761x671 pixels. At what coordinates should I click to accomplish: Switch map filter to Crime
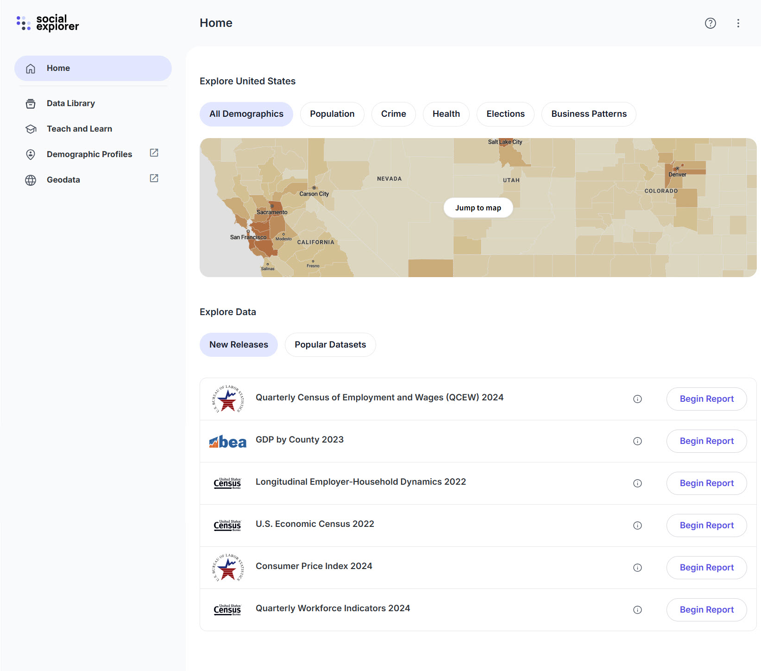coord(393,114)
